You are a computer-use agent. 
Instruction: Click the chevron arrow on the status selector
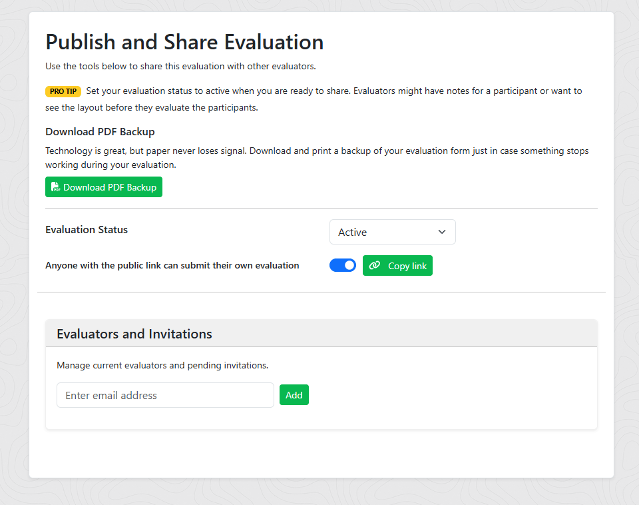441,232
